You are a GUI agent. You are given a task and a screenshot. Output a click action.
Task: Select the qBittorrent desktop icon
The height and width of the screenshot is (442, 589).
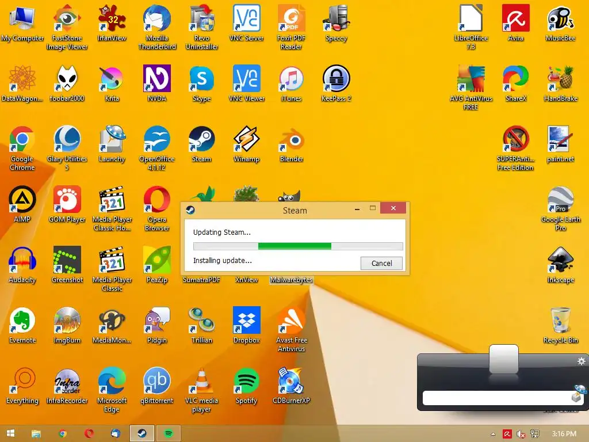(157, 386)
